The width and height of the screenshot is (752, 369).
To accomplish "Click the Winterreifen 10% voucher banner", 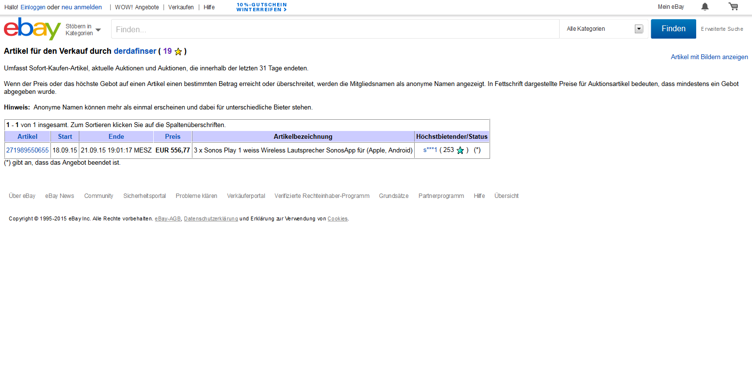I will pyautogui.click(x=261, y=7).
